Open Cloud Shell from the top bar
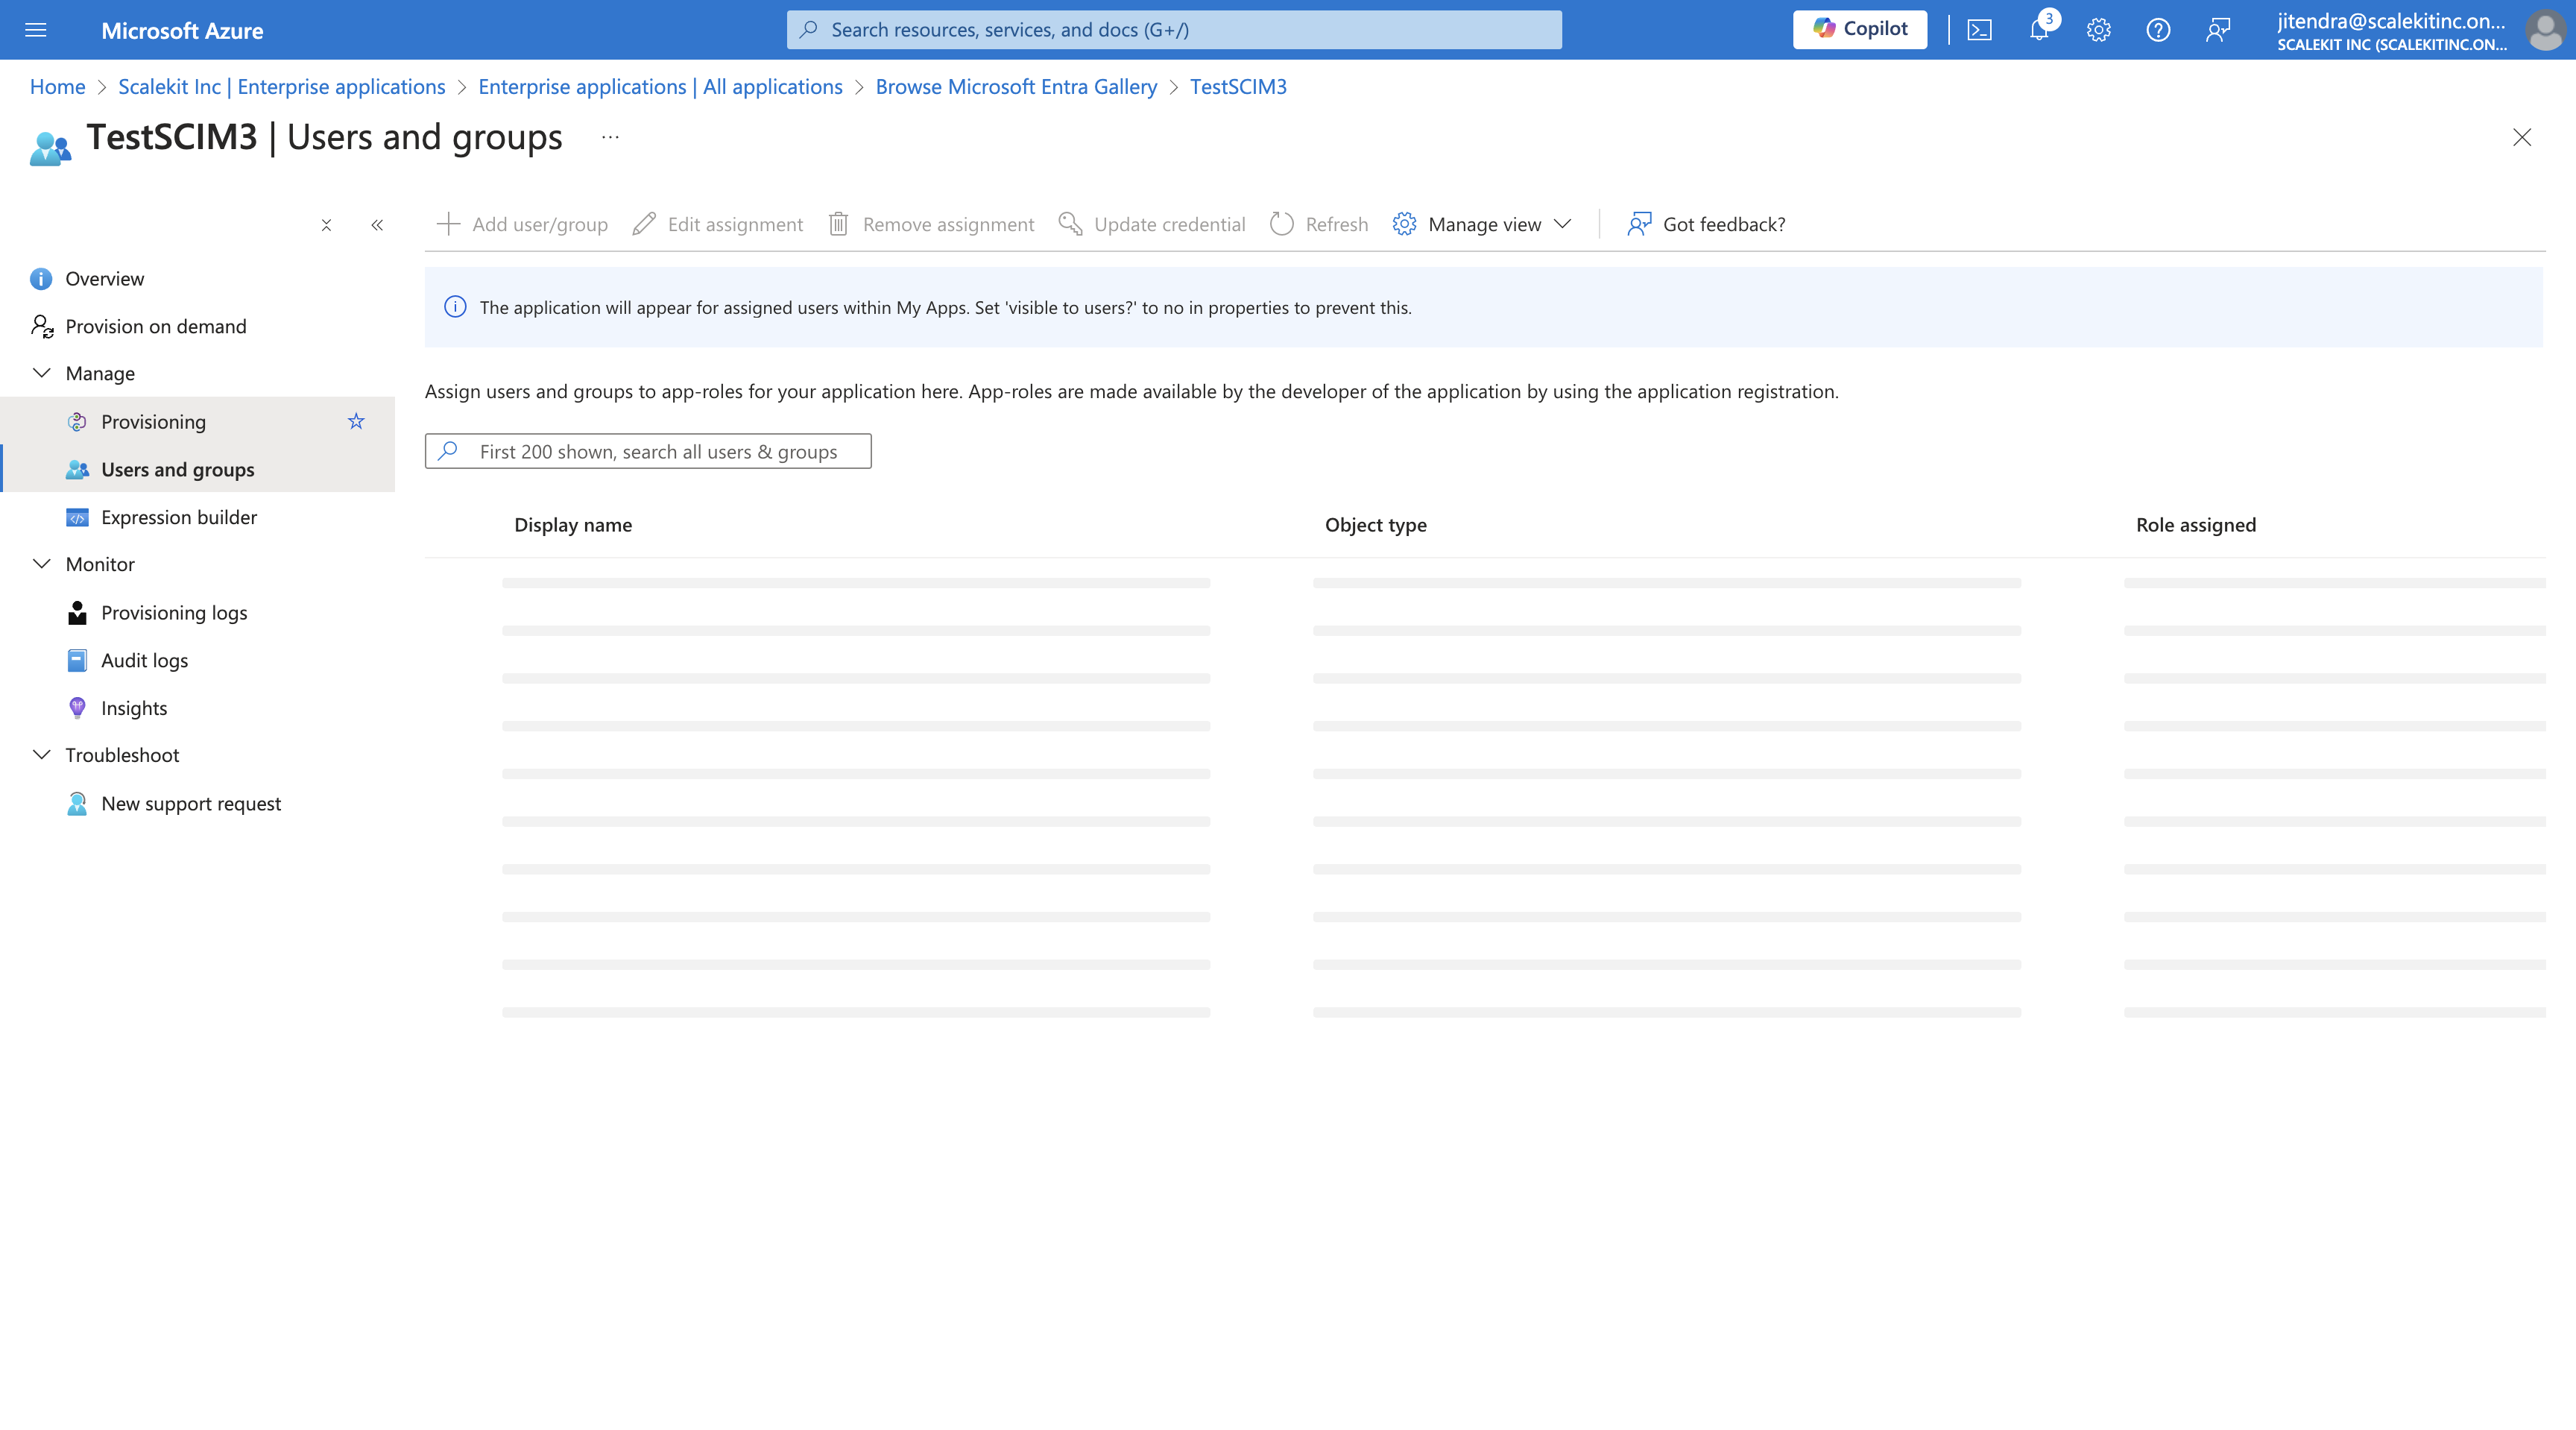The height and width of the screenshot is (1430, 2576). 1979,30
